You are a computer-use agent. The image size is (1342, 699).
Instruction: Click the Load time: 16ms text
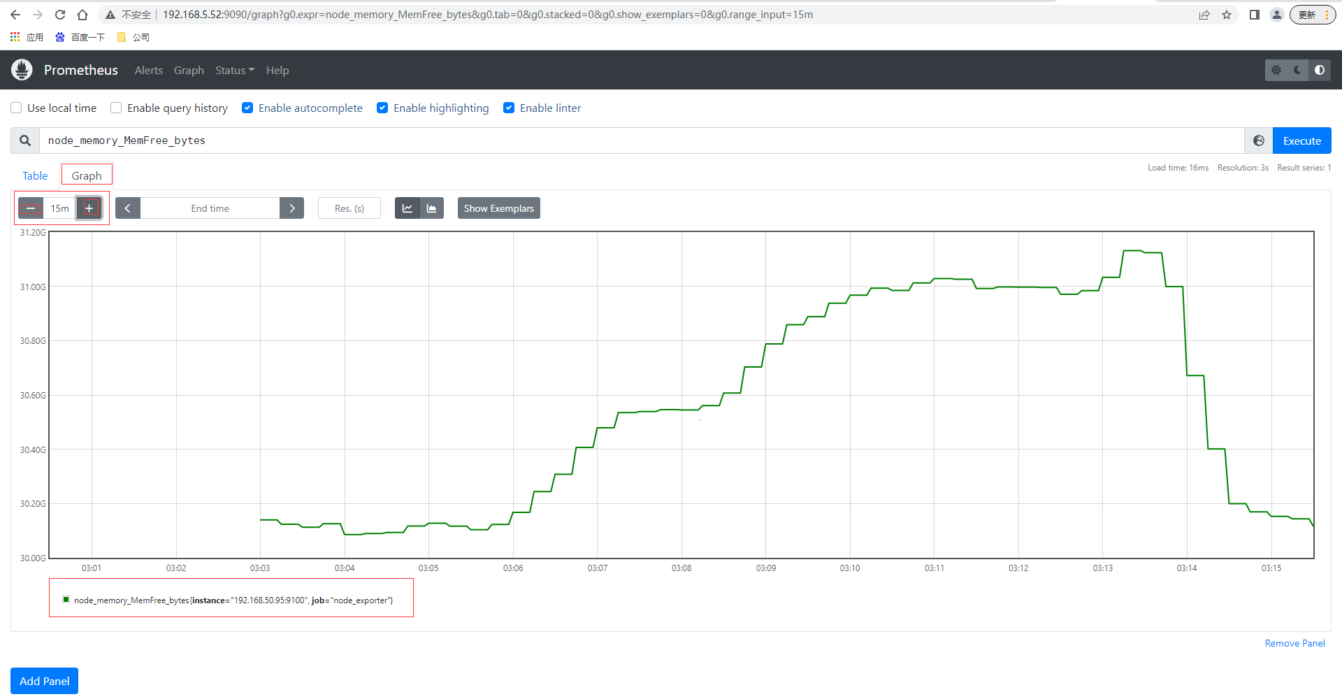(x=1178, y=168)
